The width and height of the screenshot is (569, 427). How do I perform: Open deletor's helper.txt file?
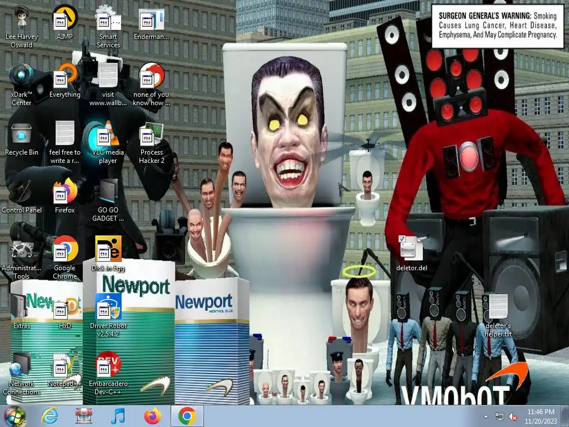click(498, 315)
